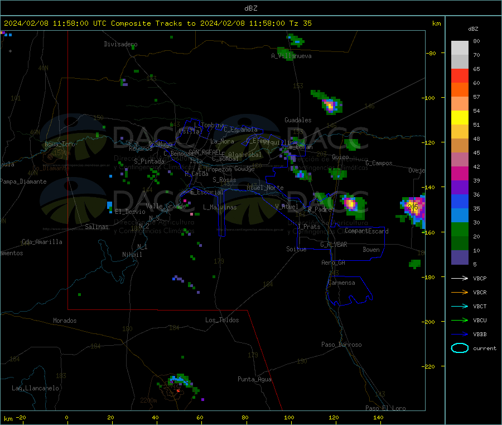Click the purple 5-10 dBZ color swatch
The width and height of the screenshot is (502, 425).
coord(460,257)
